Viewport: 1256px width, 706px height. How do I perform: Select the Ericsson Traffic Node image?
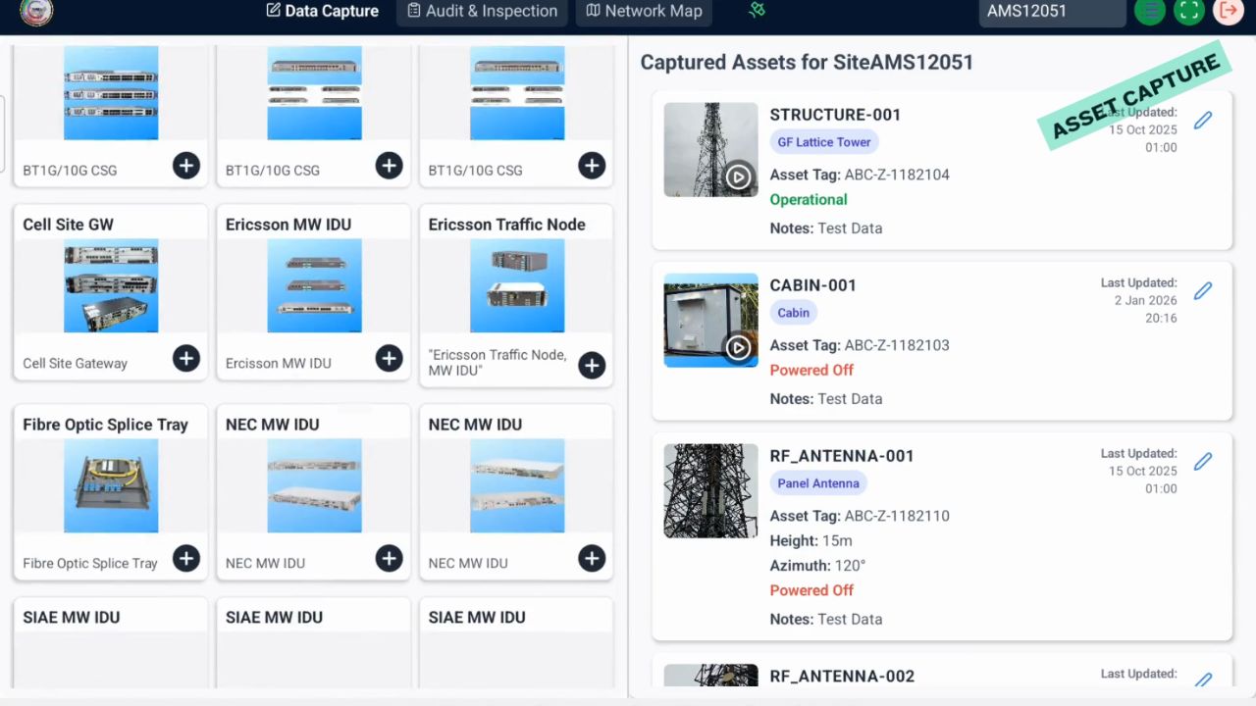pos(517,286)
